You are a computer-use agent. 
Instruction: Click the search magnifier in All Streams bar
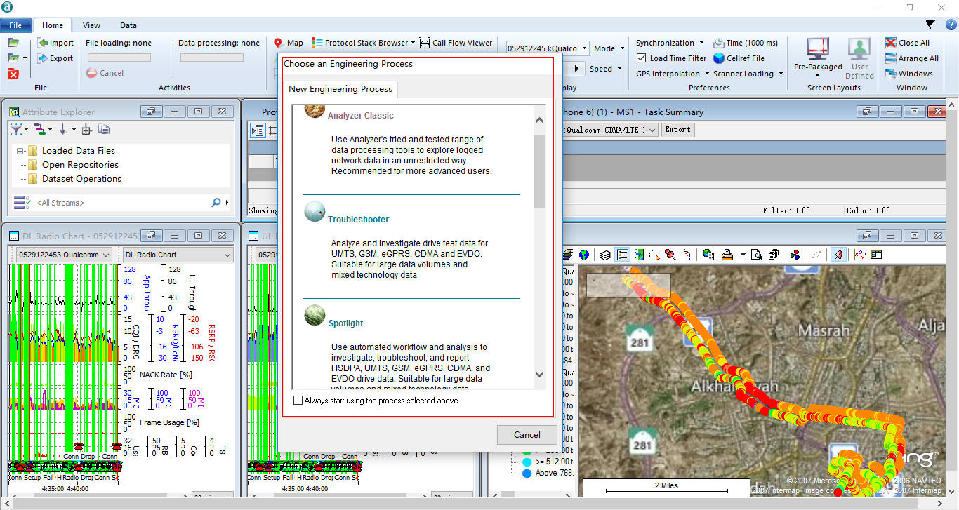(x=216, y=203)
